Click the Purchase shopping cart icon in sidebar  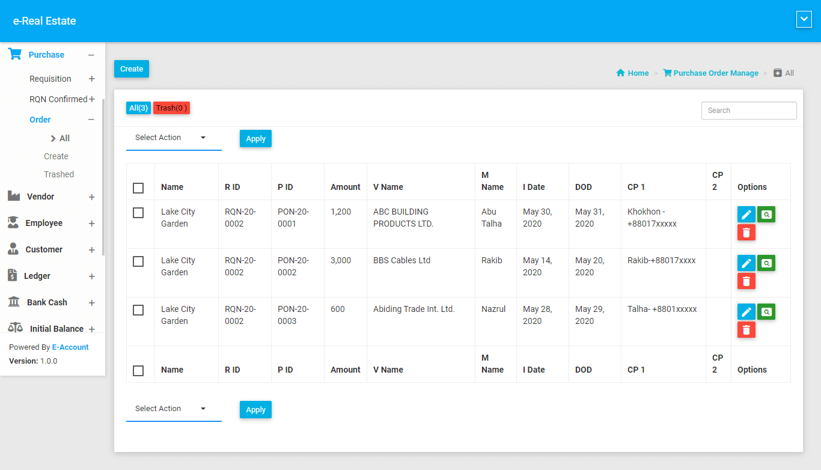(x=15, y=54)
